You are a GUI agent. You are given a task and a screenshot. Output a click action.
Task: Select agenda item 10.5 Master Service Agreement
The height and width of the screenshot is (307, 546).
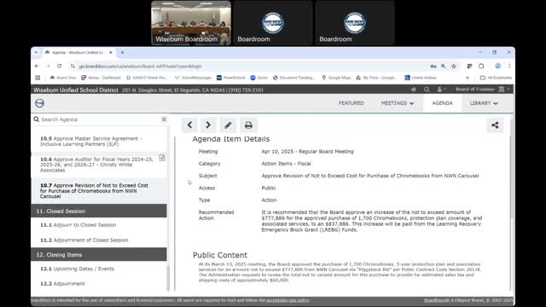click(x=99, y=142)
